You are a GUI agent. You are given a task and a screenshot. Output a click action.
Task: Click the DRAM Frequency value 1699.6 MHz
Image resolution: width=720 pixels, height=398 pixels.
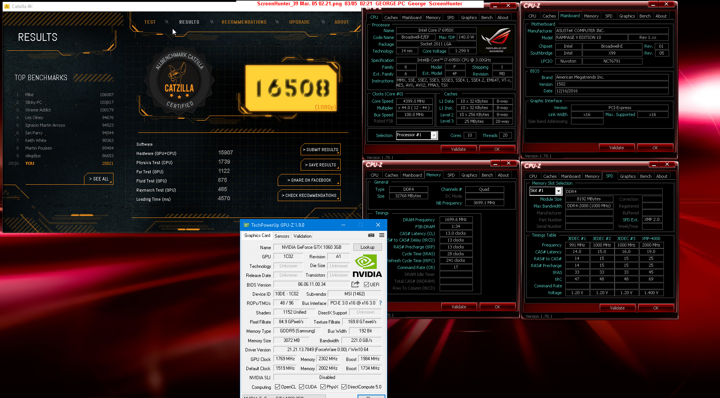pos(456,219)
